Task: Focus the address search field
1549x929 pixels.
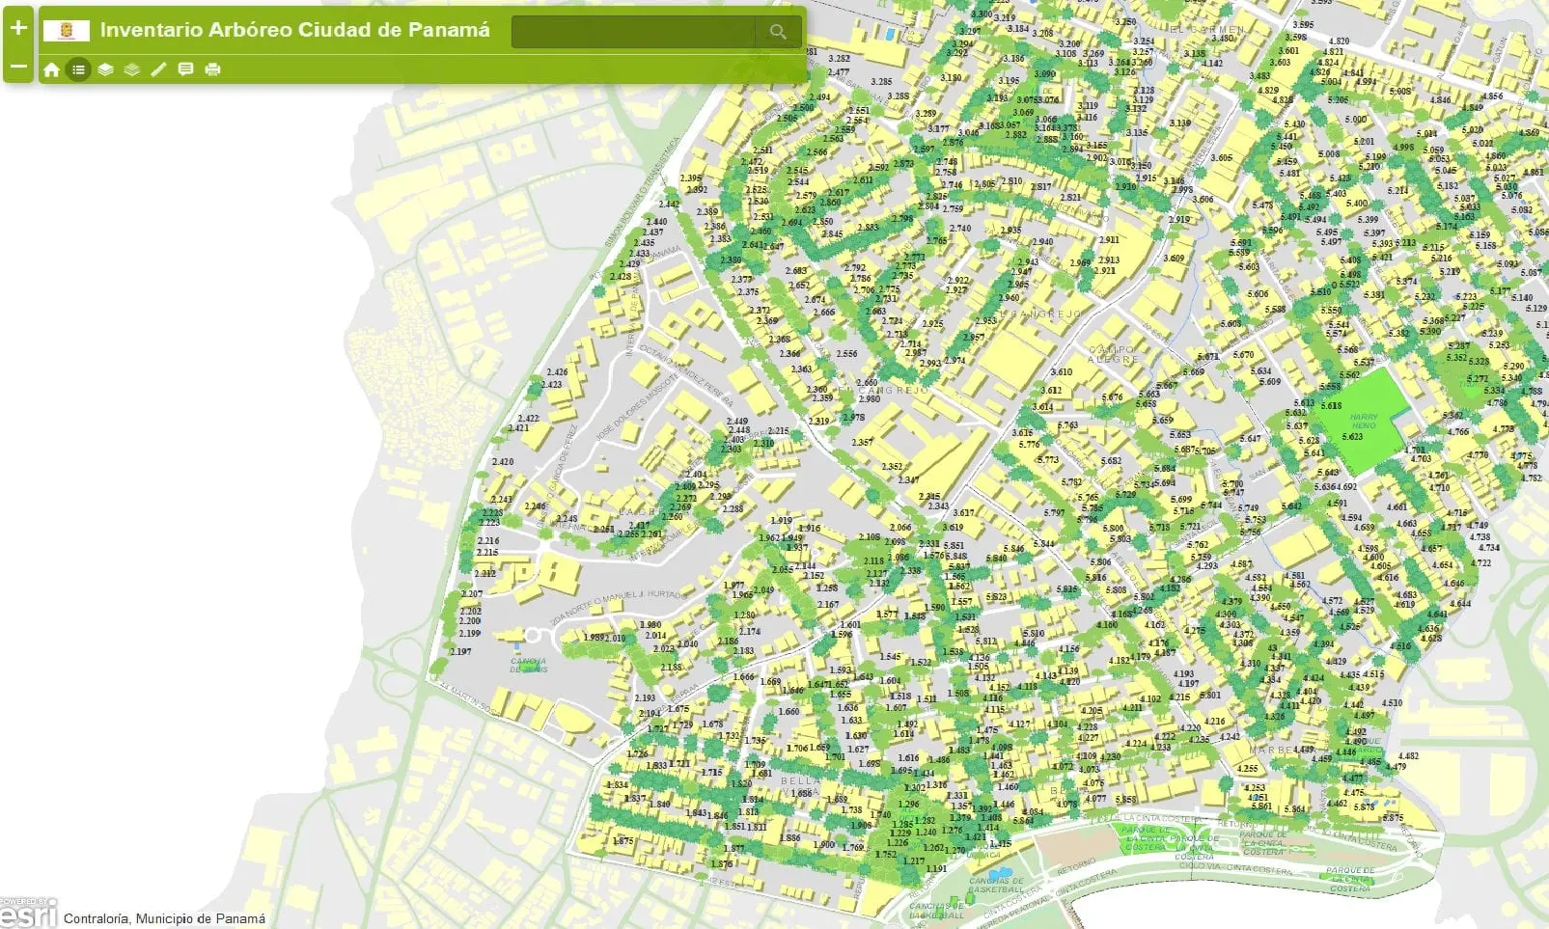Action: coord(634,32)
